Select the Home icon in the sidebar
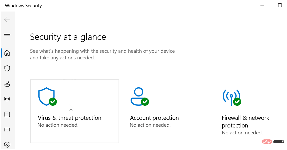The image size is (287, 150). pos(7,53)
